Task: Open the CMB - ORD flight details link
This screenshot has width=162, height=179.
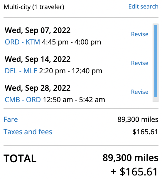Action: click(x=23, y=100)
